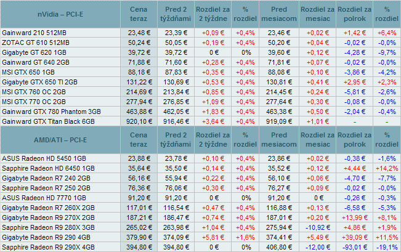401x252 pixels.
Task: Click the -12,00 € monthly difference cell
Action: [x=317, y=248]
